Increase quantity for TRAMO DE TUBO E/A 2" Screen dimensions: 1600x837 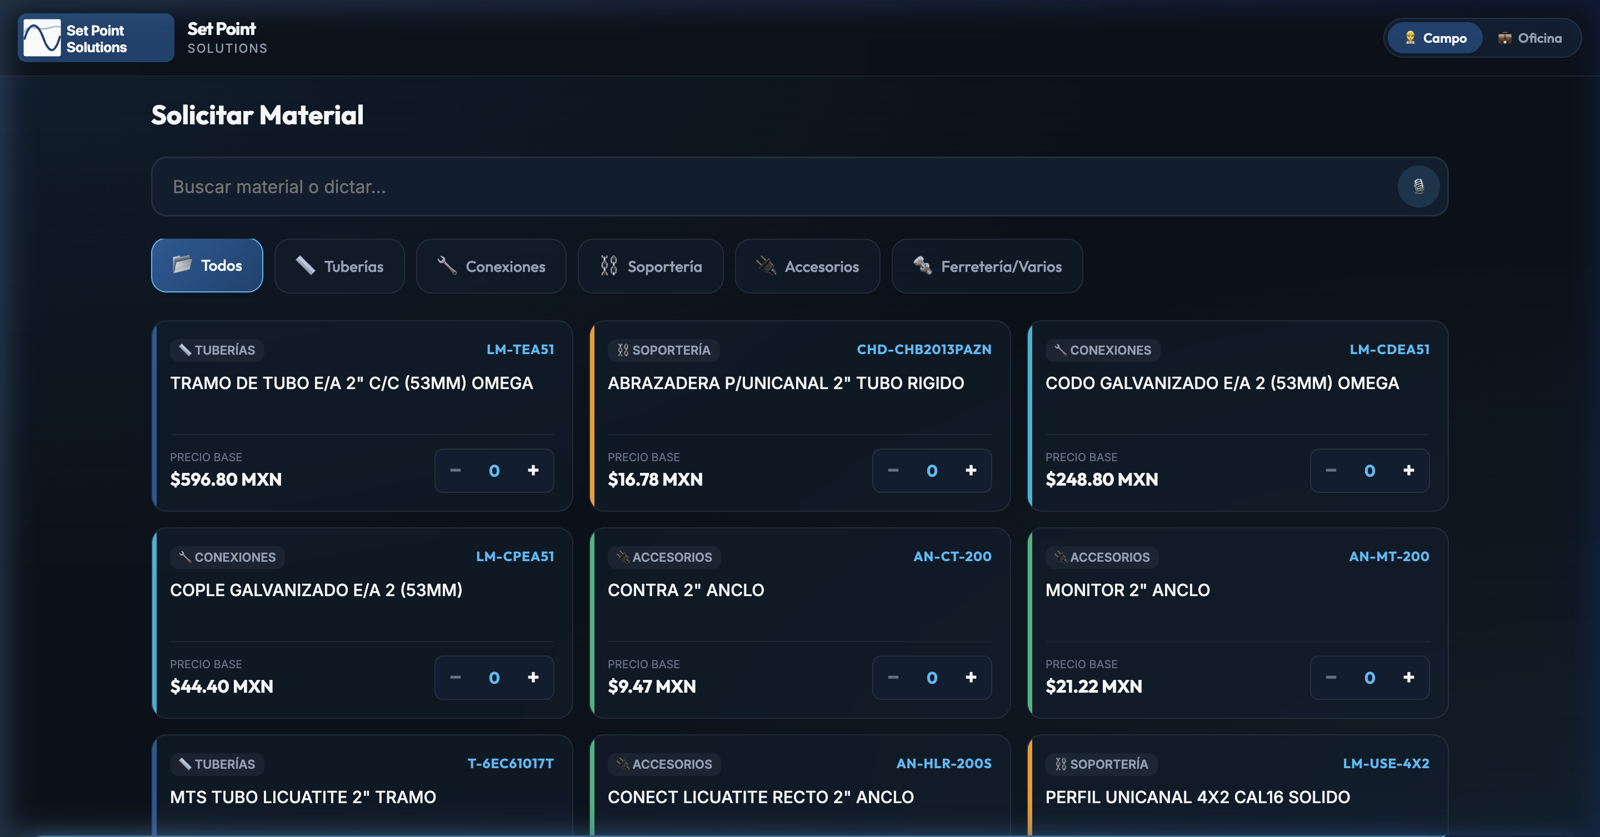533,470
